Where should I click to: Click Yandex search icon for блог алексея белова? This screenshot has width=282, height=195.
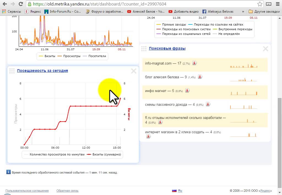click(x=200, y=77)
